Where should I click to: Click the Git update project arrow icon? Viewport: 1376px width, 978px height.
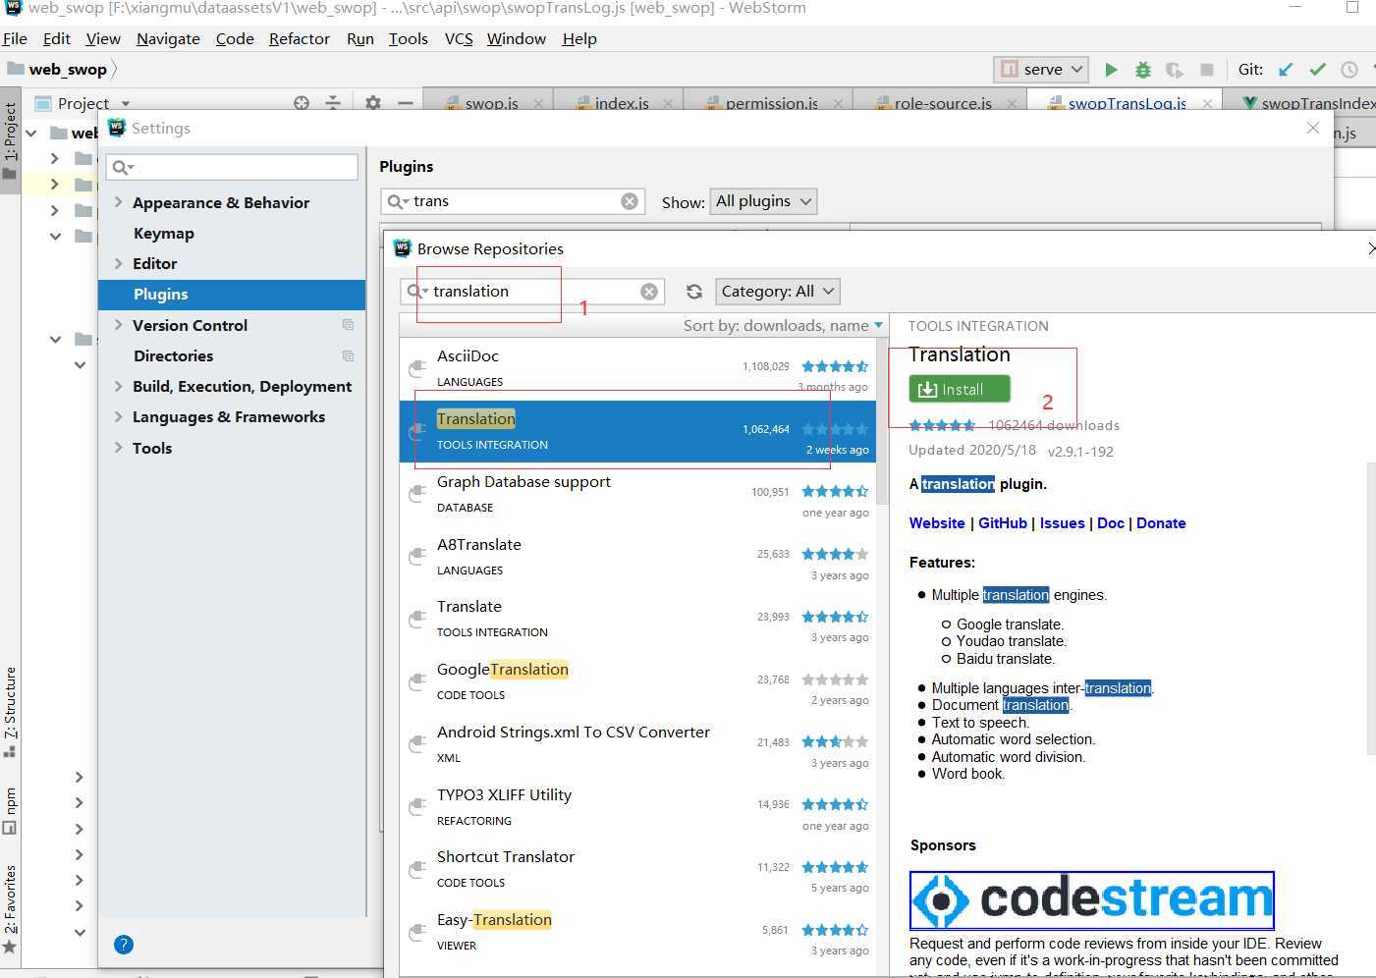[1286, 70]
